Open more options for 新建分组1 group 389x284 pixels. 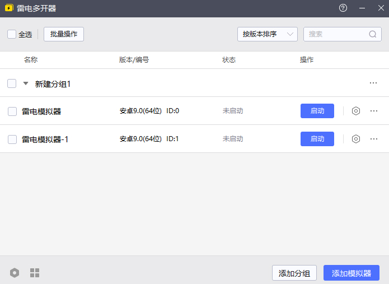click(x=373, y=83)
